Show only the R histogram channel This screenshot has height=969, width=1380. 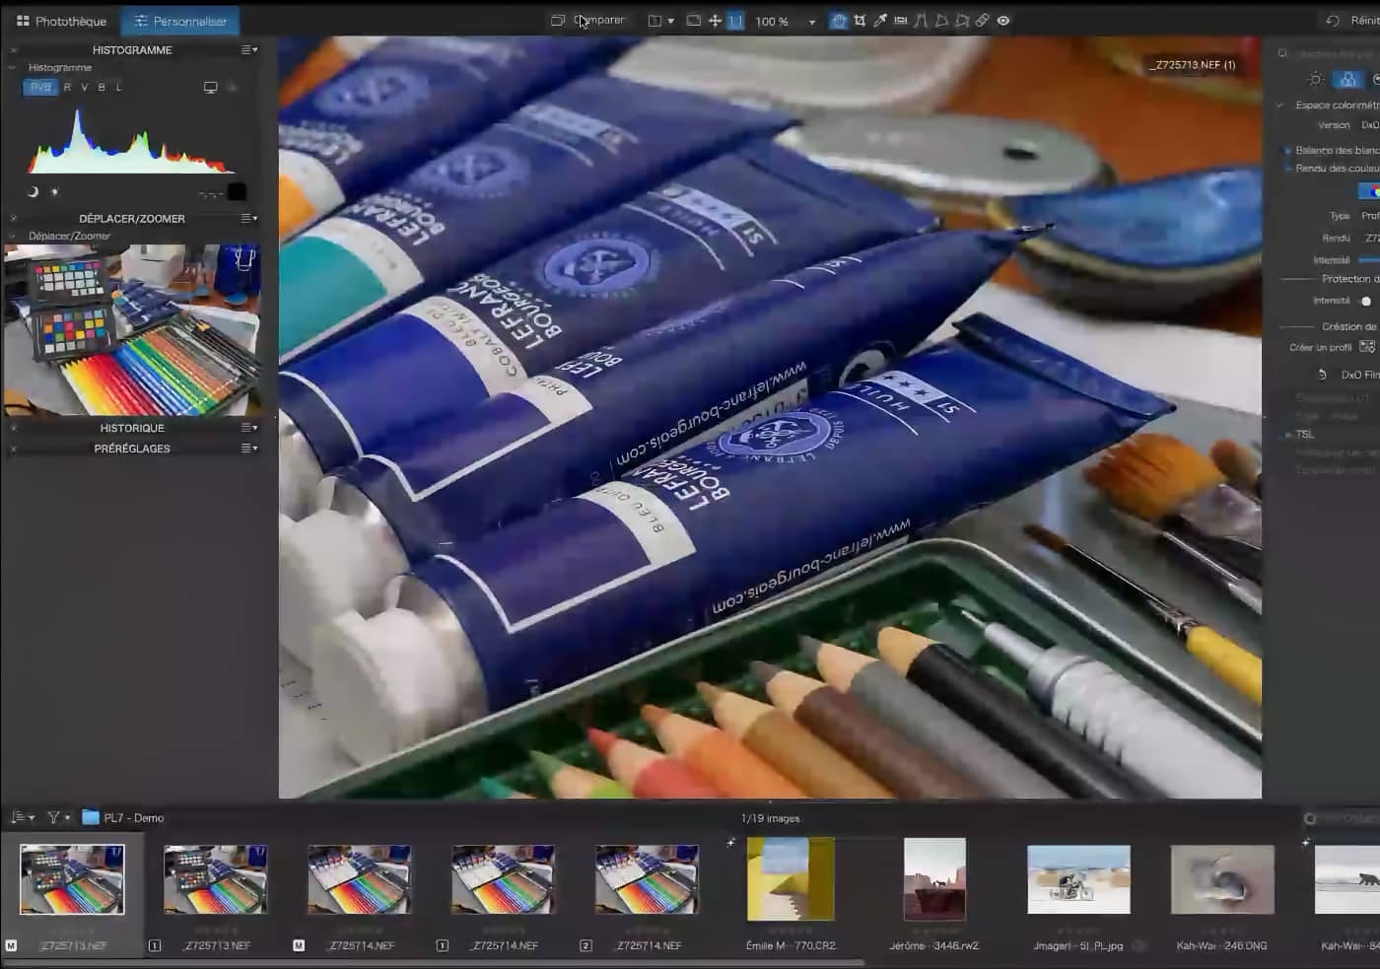tap(67, 88)
